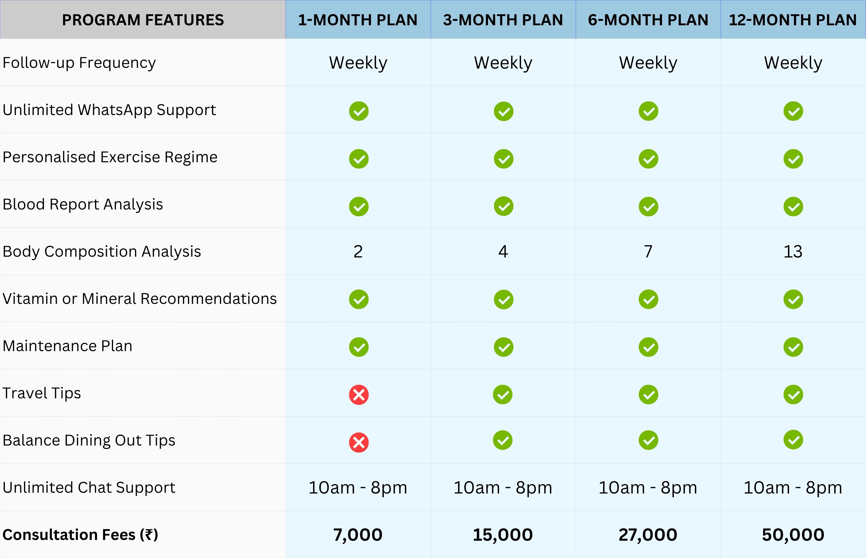Click the red cross for Balance Dining Out Tips
Screen dimensions: 866x558
(x=359, y=442)
